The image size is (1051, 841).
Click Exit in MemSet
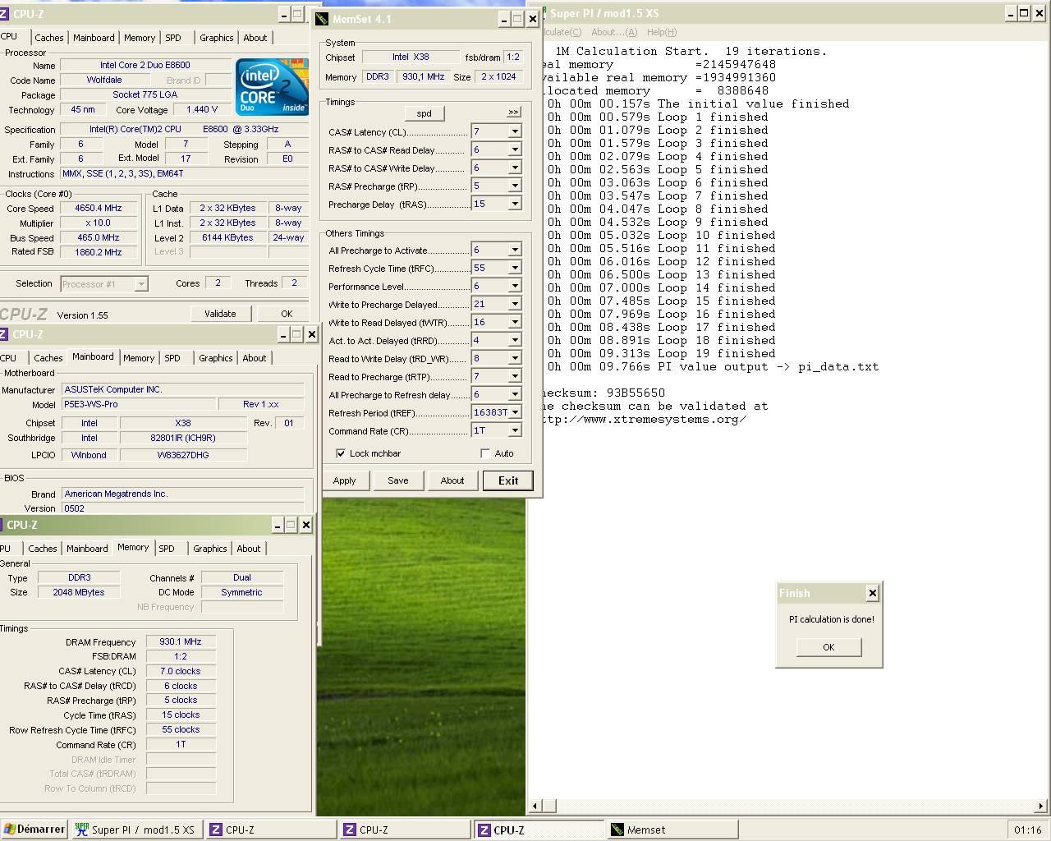point(507,480)
